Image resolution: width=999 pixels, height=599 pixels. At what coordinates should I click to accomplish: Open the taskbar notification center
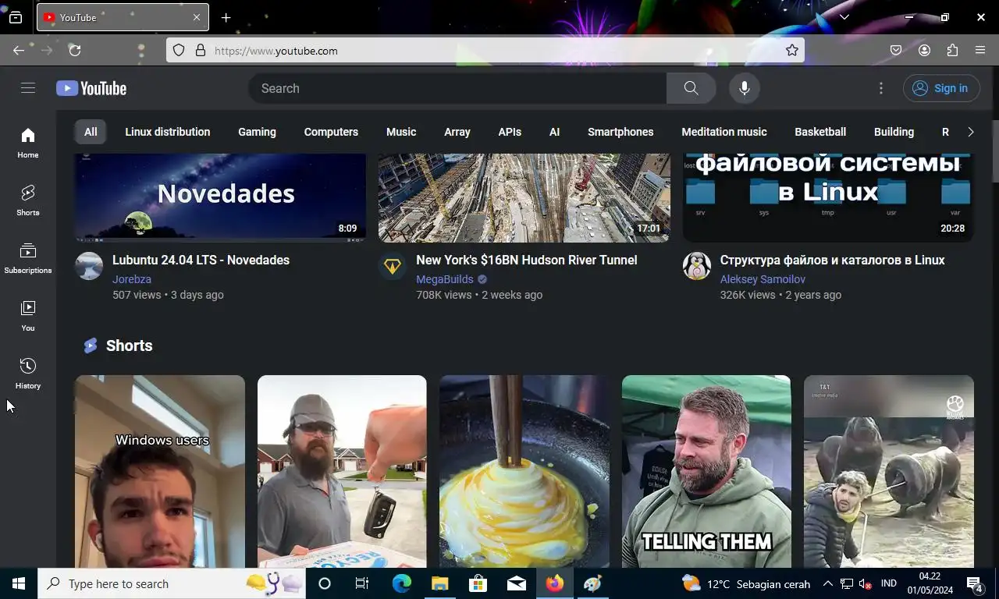(974, 583)
